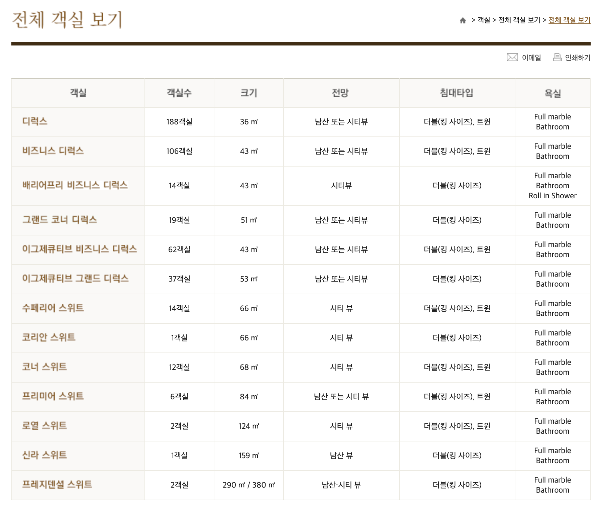The width and height of the screenshot is (600, 507).
Task: Click the 남산·시티 뷰 cell
Action: tap(341, 485)
